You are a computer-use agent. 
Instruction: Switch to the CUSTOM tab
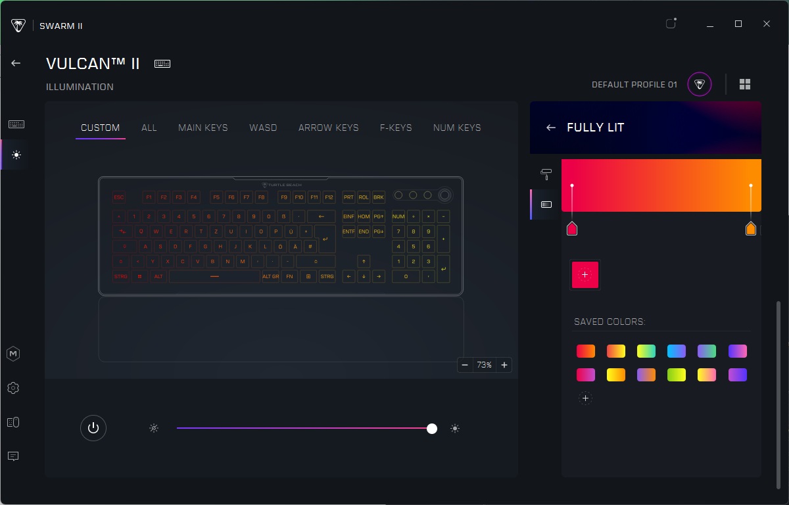pos(100,128)
